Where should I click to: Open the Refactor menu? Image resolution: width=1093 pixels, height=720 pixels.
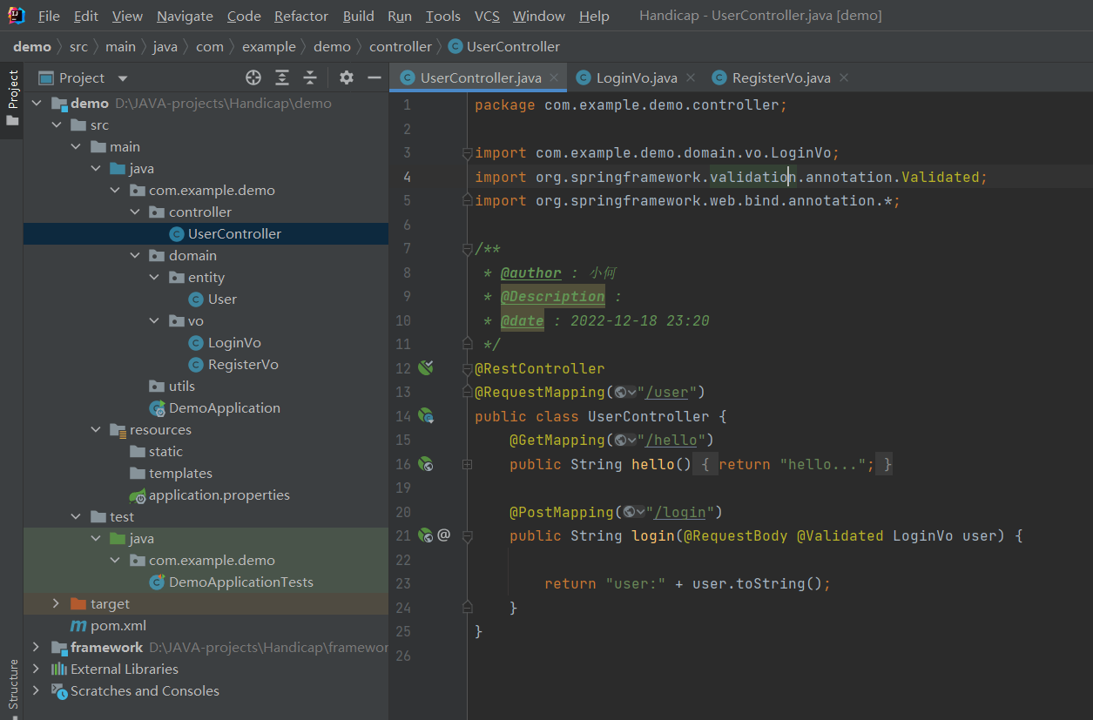coord(301,16)
